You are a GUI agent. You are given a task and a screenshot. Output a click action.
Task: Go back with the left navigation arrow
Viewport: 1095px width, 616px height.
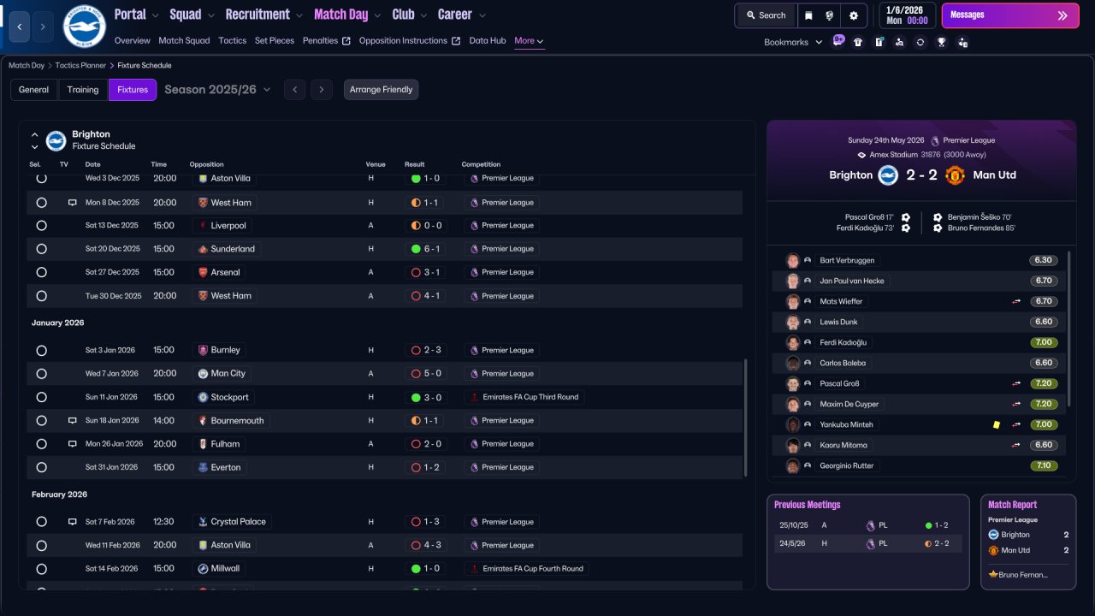click(x=20, y=27)
